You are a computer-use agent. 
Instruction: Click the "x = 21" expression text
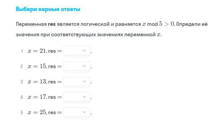pyautogui.click(x=37, y=51)
